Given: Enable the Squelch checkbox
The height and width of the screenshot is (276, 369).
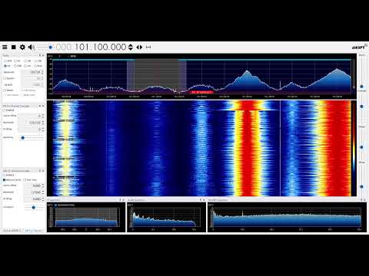Looking at the screenshot, I should pos(5,78).
